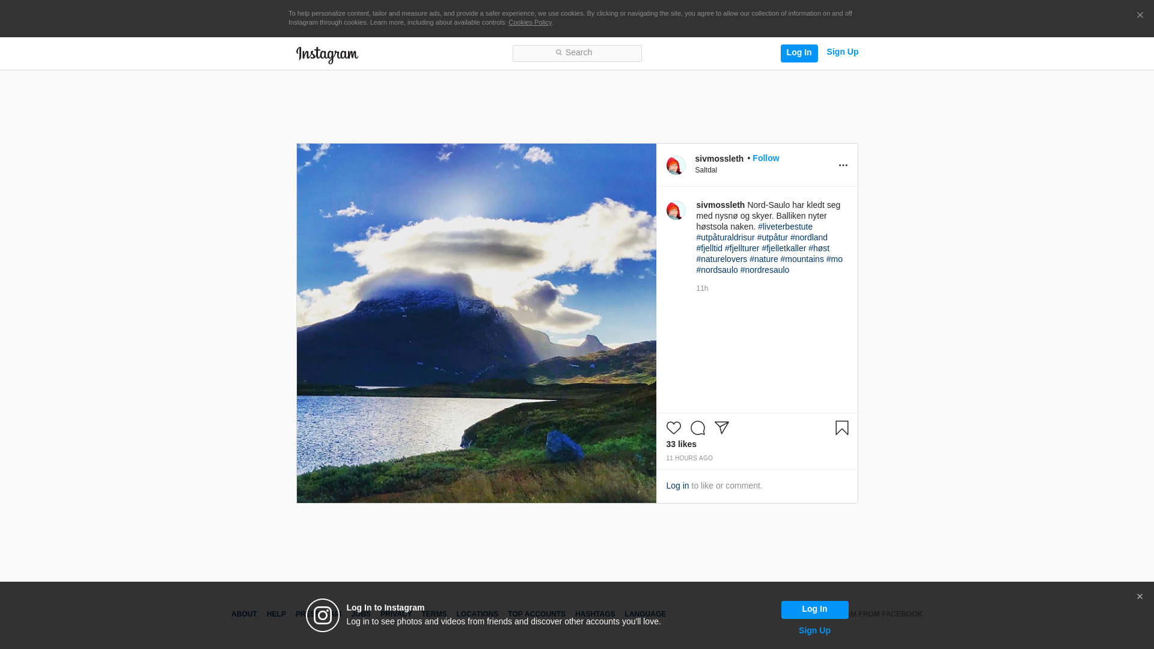Click the Instagram logo in header
The image size is (1154, 649).
327,55
